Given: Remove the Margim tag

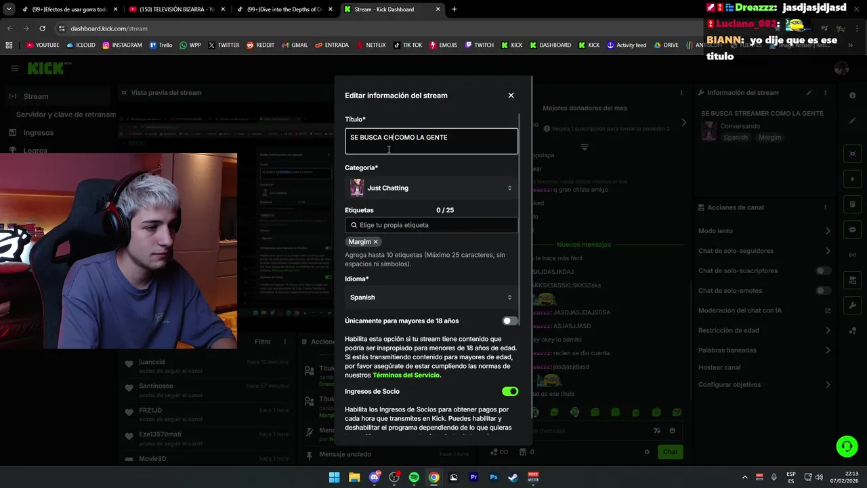Looking at the screenshot, I should click(375, 242).
